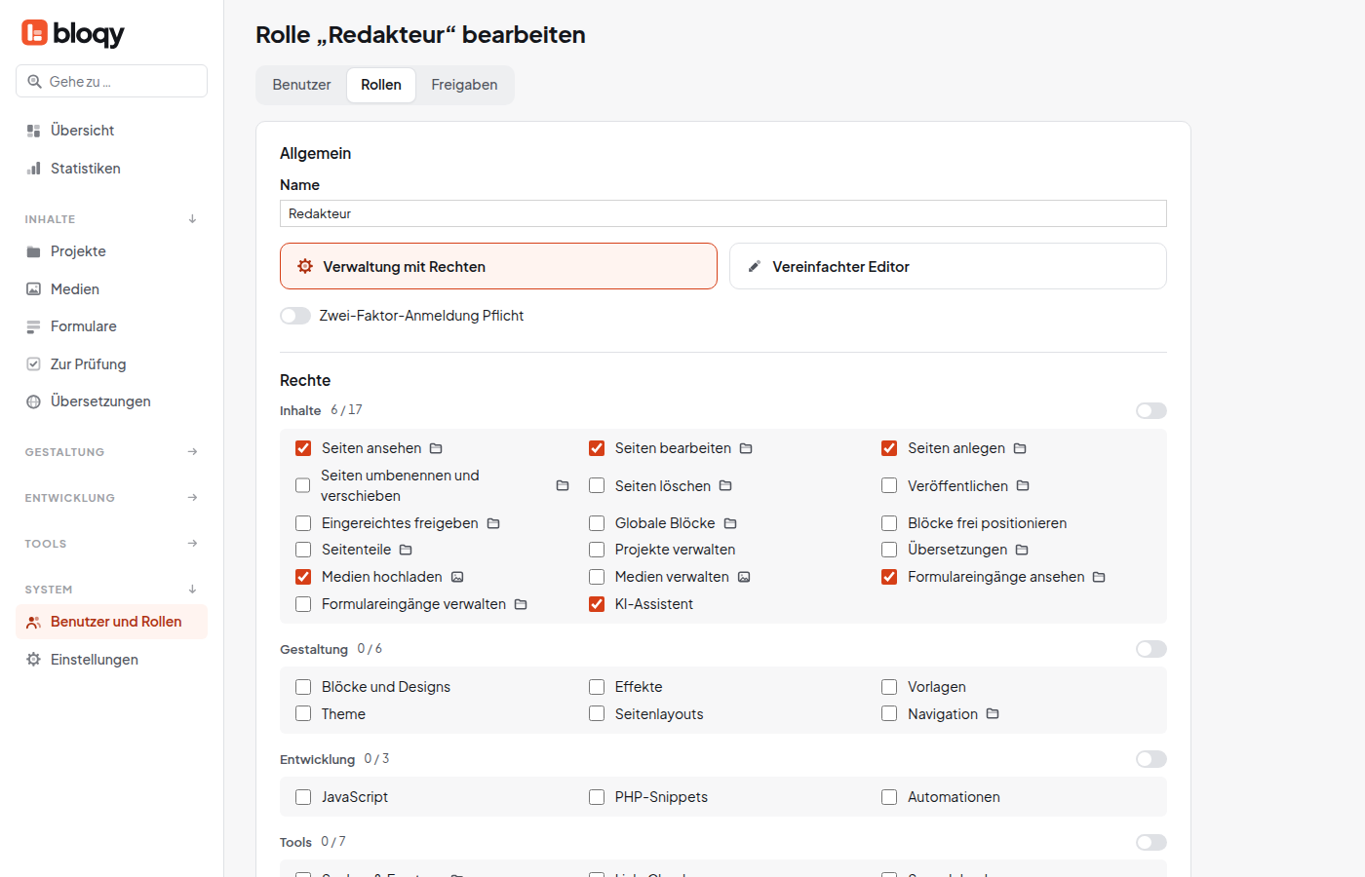Open Formulare icon in sidebar

[x=34, y=326]
